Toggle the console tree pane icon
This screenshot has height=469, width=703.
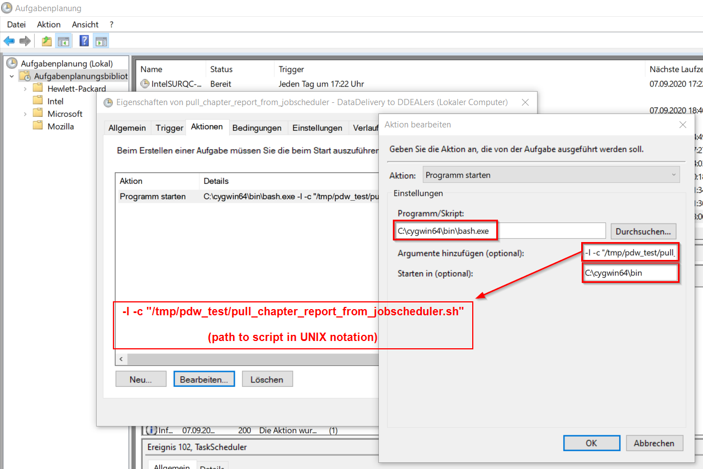pyautogui.click(x=64, y=41)
